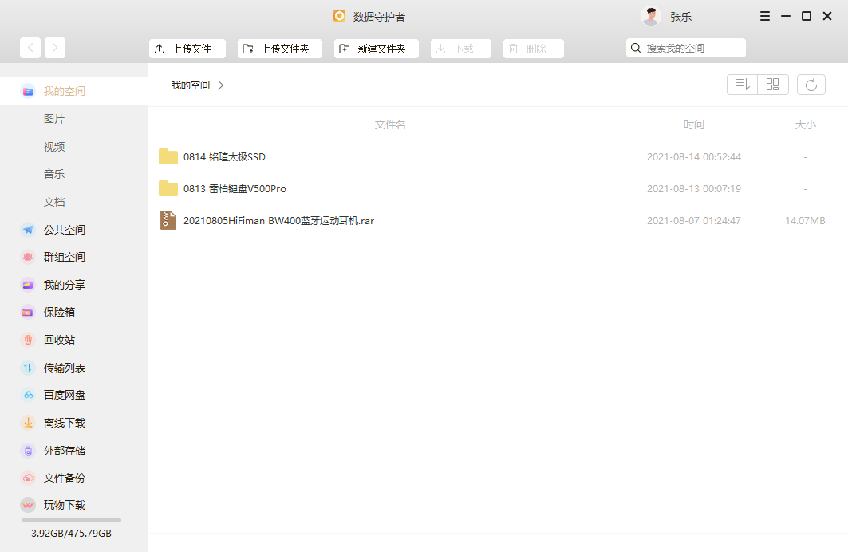Viewport: 848px width, 552px height.
Task: Click the 新建文件夹 new folder button
Action: (377, 49)
